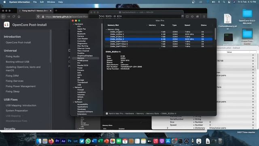Open the Help menu
The width and height of the screenshot is (259, 146).
[60, 2]
